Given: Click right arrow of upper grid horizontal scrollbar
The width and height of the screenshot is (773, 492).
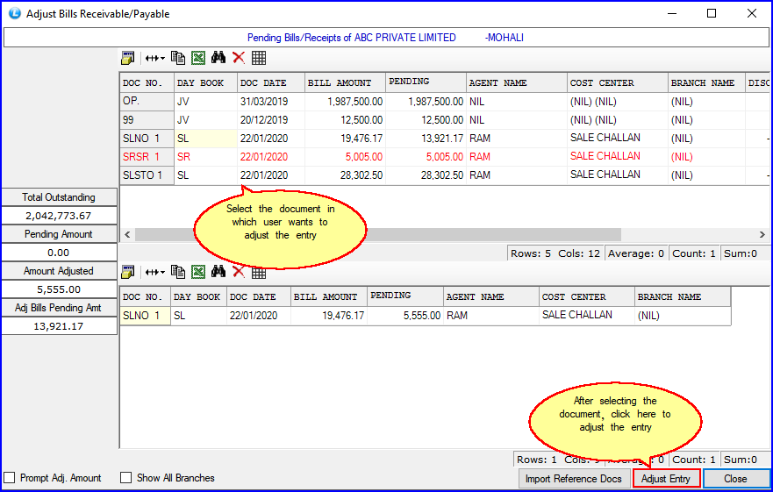Looking at the screenshot, I should [762, 235].
